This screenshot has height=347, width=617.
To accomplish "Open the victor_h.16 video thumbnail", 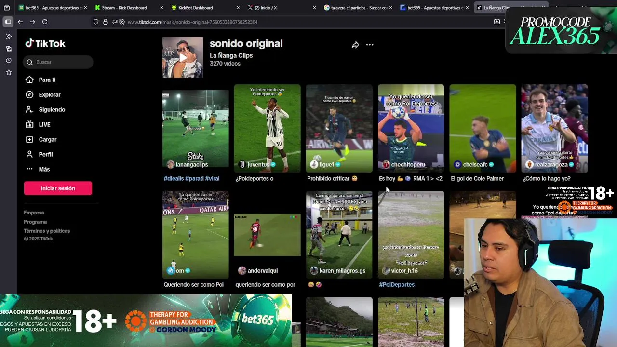I will 411,235.
